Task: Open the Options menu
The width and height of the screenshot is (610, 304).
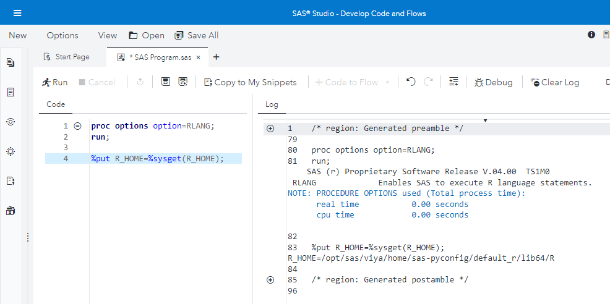Action: 62,35
